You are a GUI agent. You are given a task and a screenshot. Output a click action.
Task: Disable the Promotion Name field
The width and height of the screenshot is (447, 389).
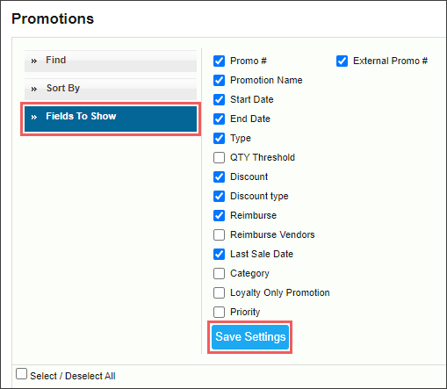click(219, 81)
